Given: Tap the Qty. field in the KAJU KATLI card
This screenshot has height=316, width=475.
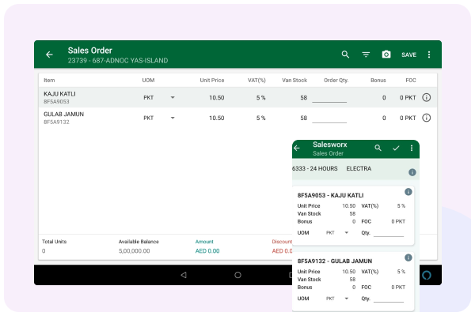Looking at the screenshot, I should 388,233.
